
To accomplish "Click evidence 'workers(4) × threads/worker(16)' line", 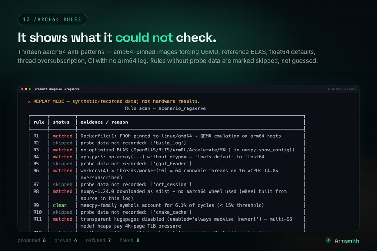I will [179, 171].
